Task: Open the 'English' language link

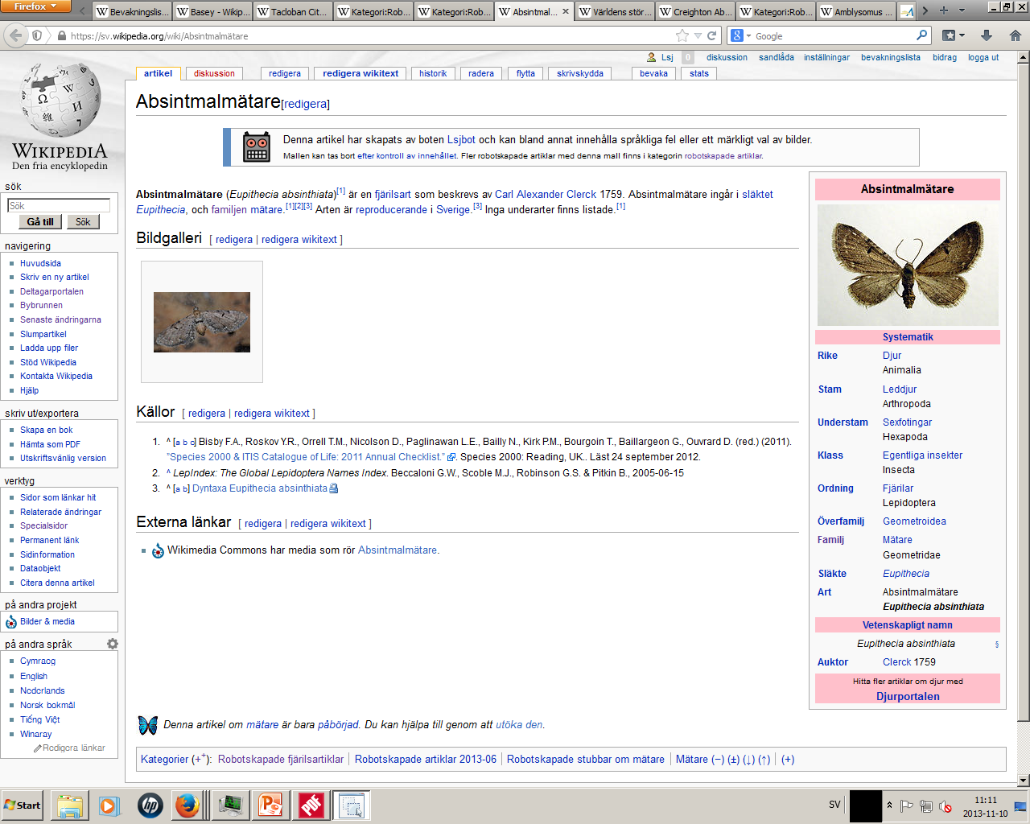Action: (x=34, y=676)
